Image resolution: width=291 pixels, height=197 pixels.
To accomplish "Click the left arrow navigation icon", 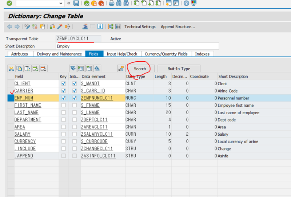I will [10, 26].
